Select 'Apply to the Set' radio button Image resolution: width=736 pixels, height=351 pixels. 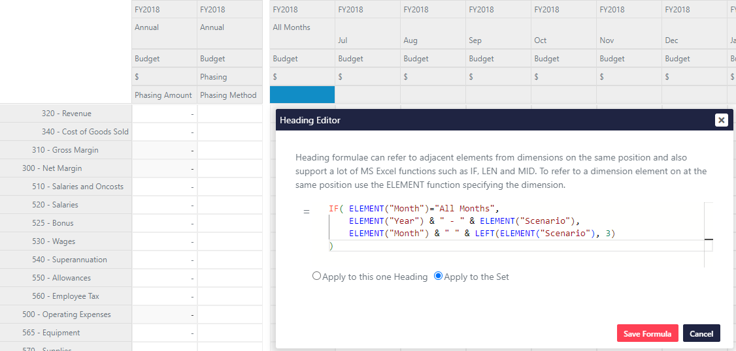439,276
